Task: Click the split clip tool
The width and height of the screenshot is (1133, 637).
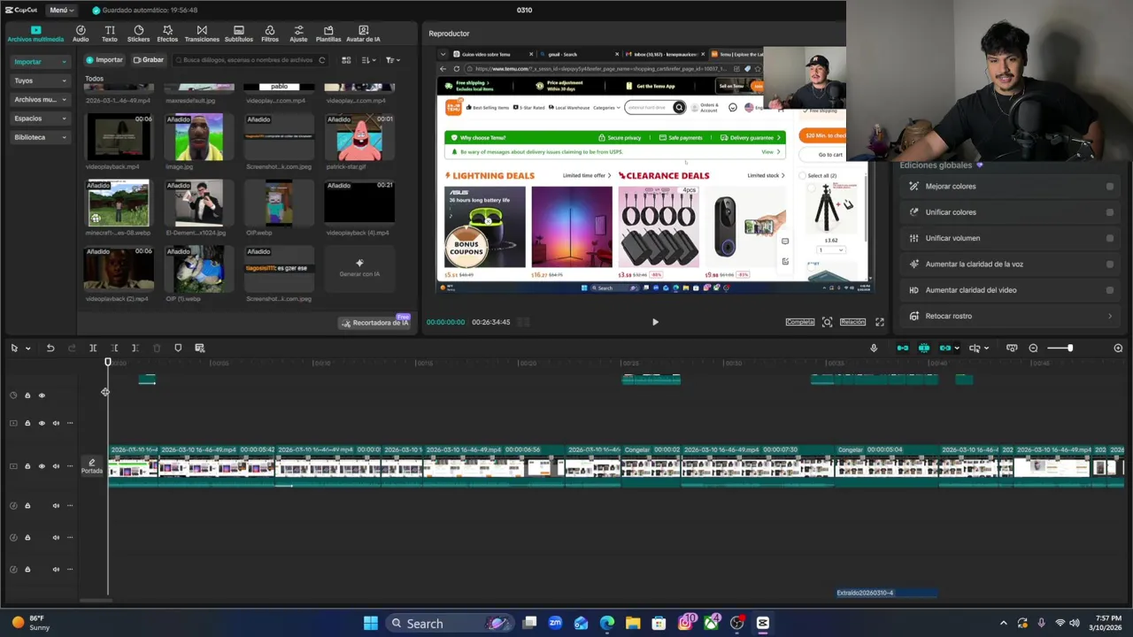Action: (x=93, y=349)
